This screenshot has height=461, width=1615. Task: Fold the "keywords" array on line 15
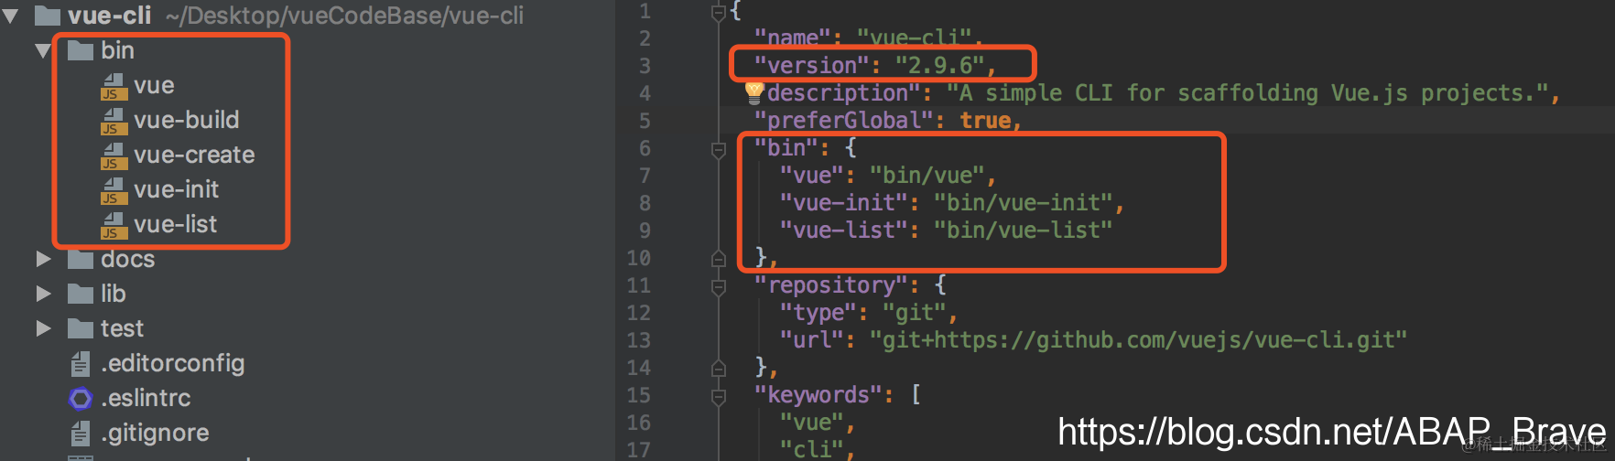click(x=719, y=396)
